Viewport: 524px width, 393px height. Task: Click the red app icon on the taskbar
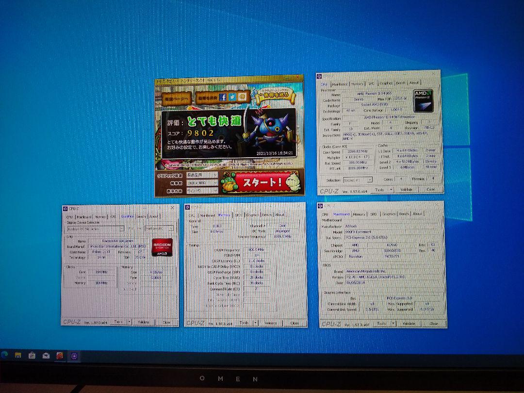60,356
